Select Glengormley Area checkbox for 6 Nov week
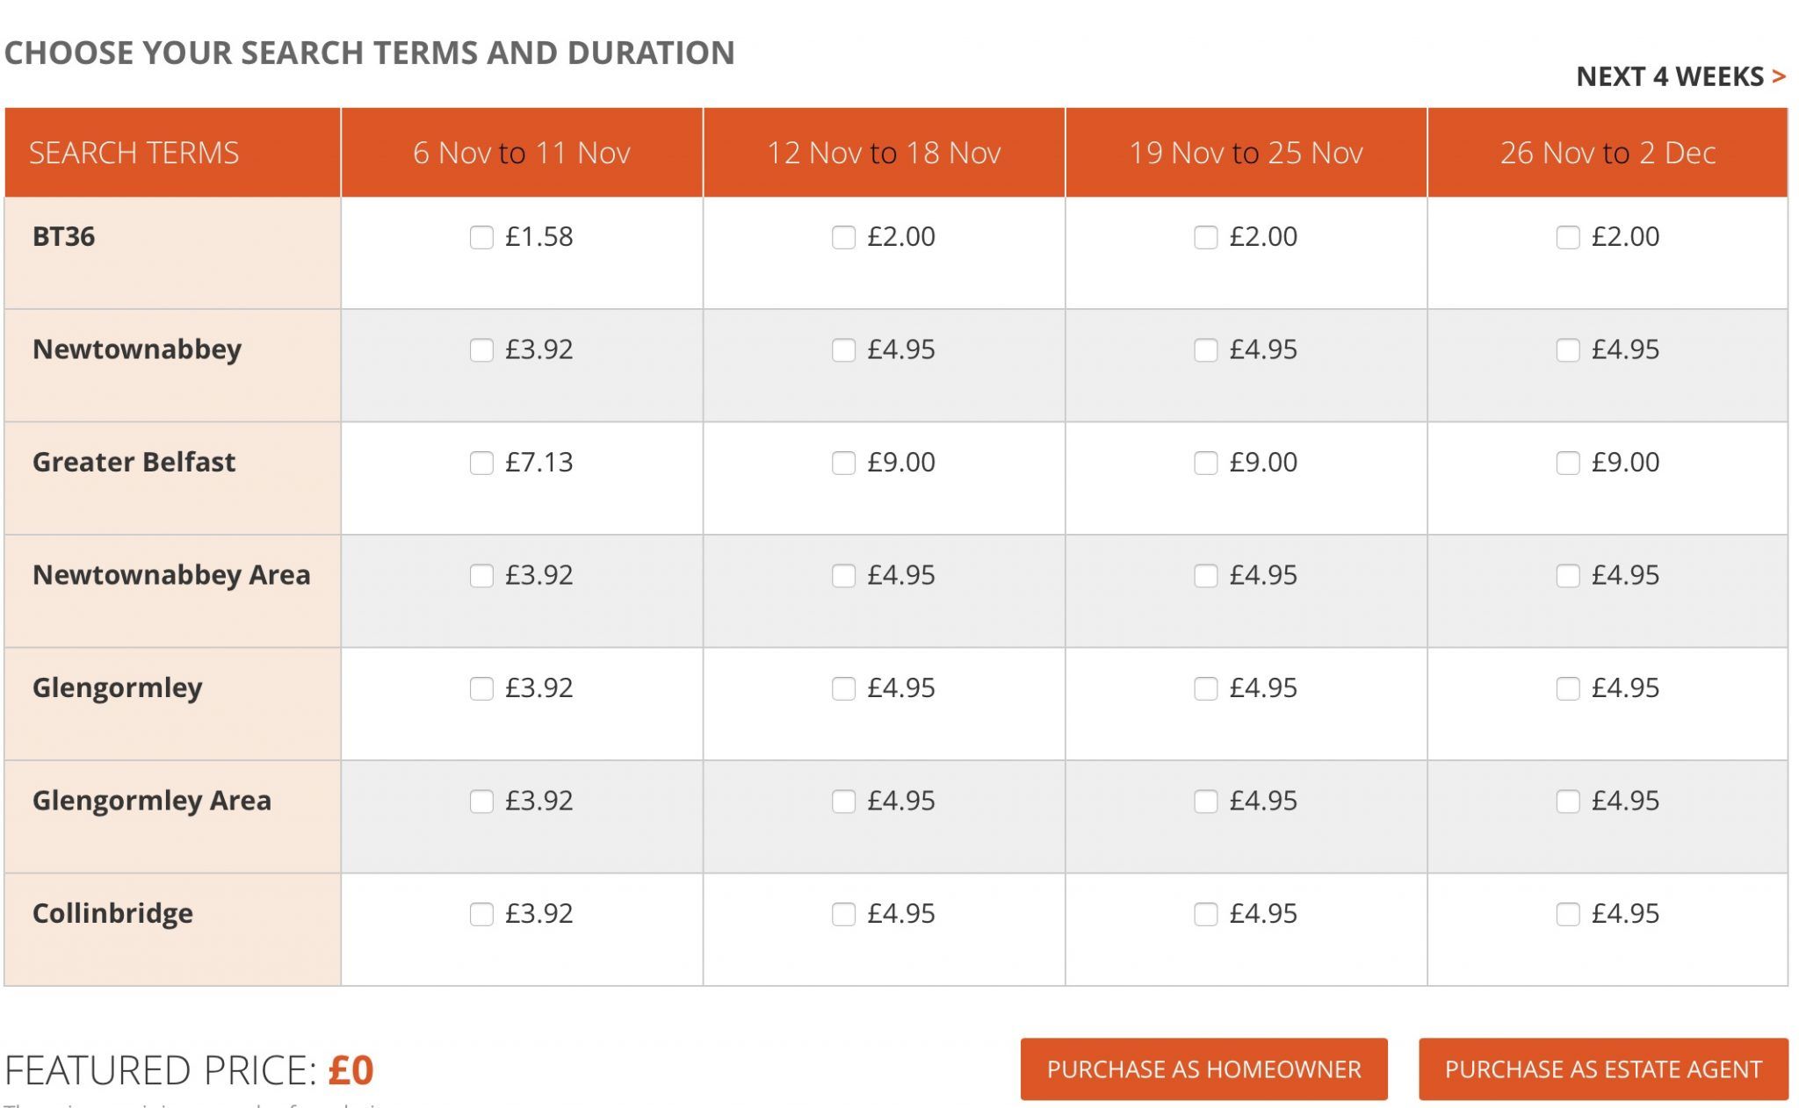The height and width of the screenshot is (1108, 1799). 481,802
